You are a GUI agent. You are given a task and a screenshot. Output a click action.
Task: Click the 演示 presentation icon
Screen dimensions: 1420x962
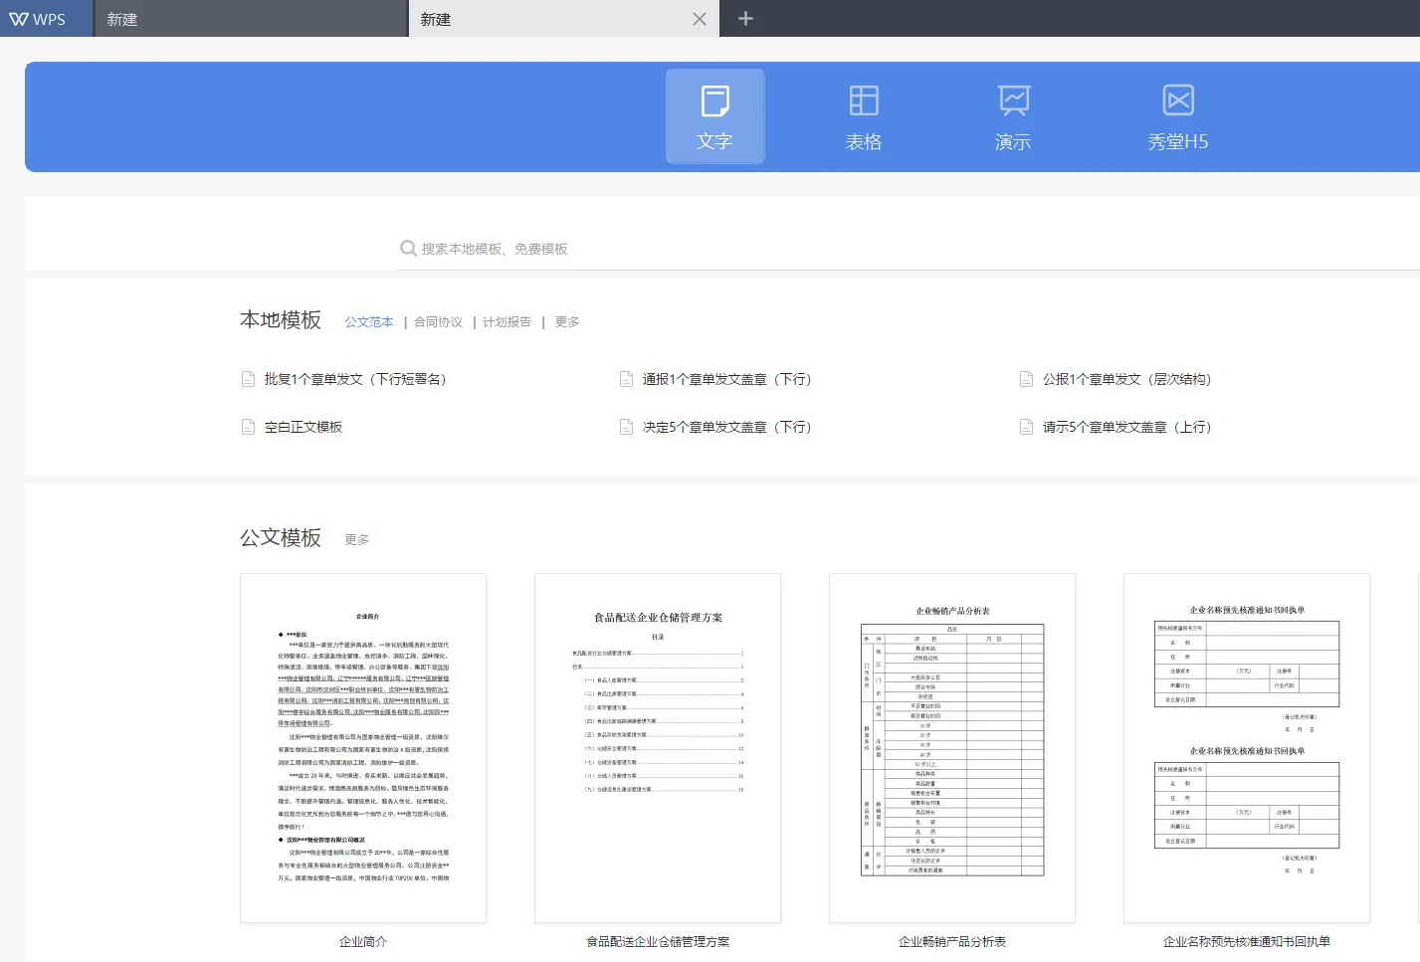1012,115
